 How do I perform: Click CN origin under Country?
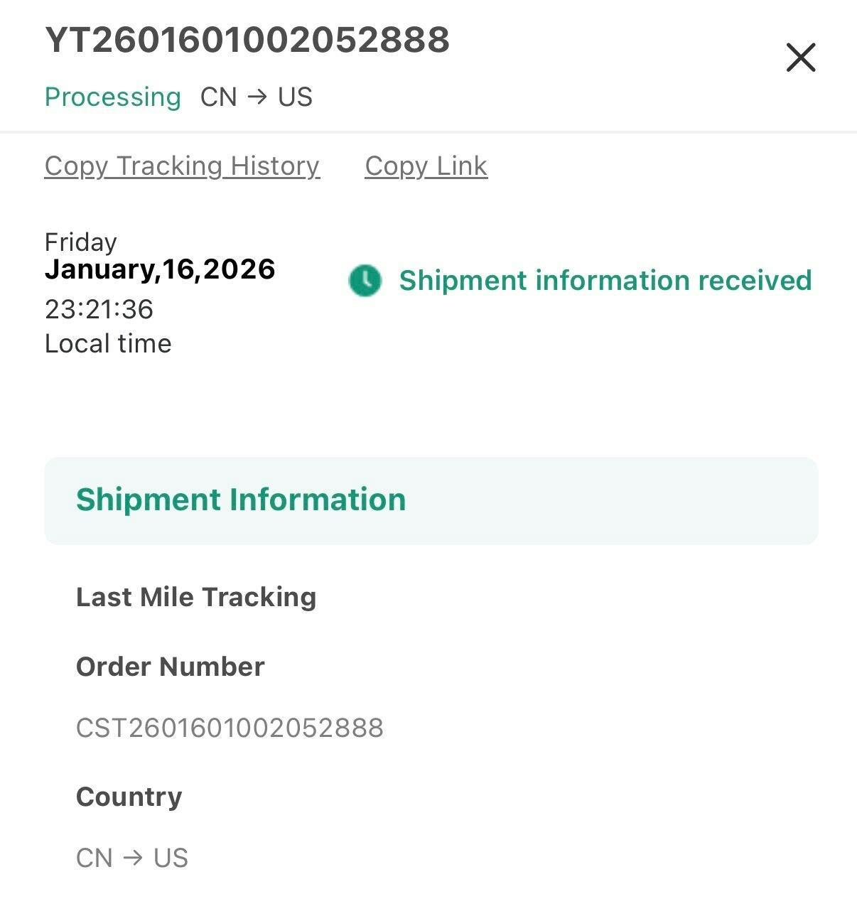pos(95,858)
